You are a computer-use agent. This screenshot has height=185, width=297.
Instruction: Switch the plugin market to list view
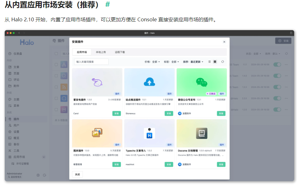coord(209,62)
